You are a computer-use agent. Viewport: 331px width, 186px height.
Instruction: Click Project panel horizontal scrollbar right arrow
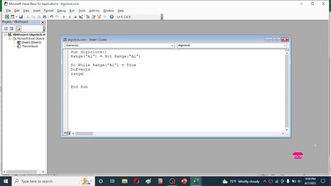(x=43, y=172)
